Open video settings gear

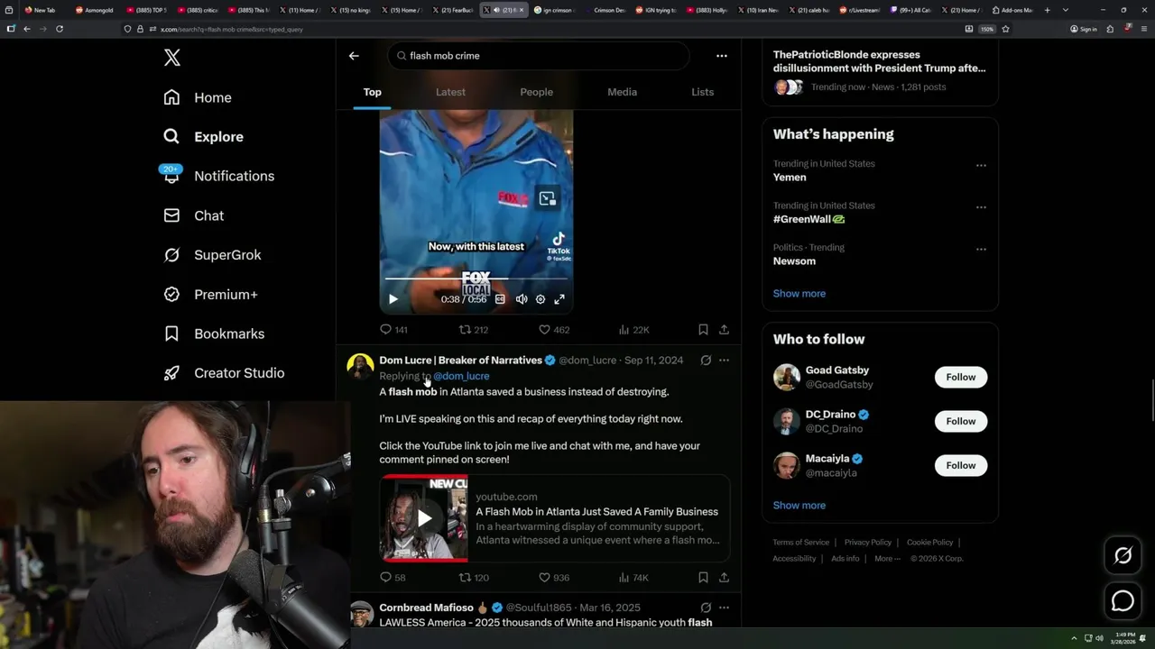(541, 299)
